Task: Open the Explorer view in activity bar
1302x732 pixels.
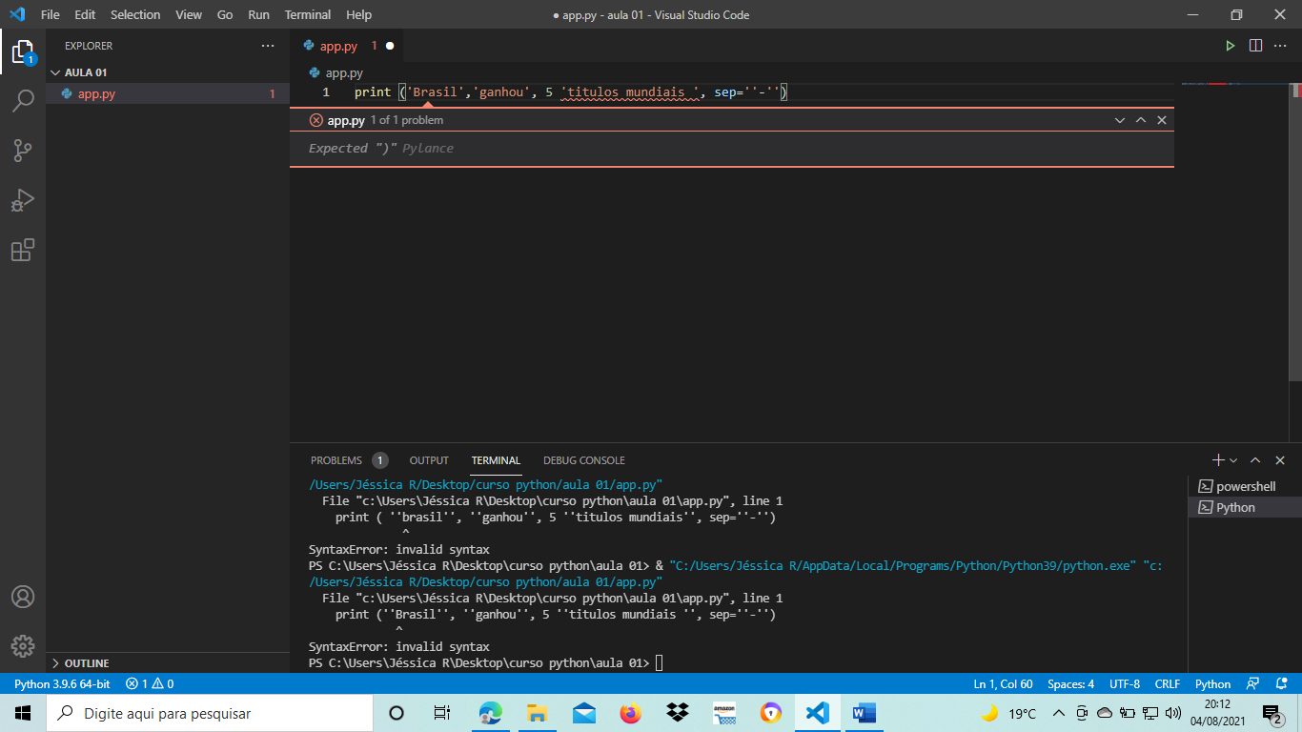Action: click(23, 51)
